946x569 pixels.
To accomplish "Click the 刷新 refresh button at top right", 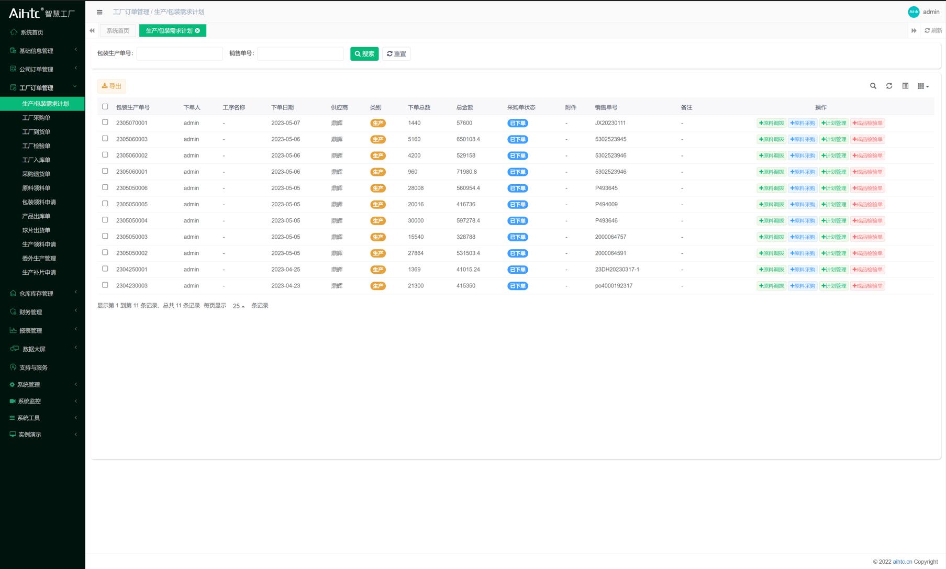I will [x=933, y=31].
